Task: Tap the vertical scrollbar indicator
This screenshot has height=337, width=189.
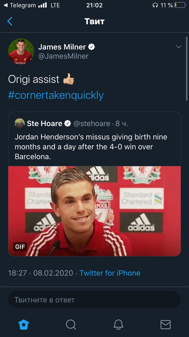Action: point(187,68)
